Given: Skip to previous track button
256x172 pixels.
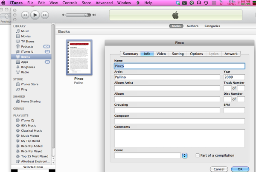Looking at the screenshot, I should [25, 15].
